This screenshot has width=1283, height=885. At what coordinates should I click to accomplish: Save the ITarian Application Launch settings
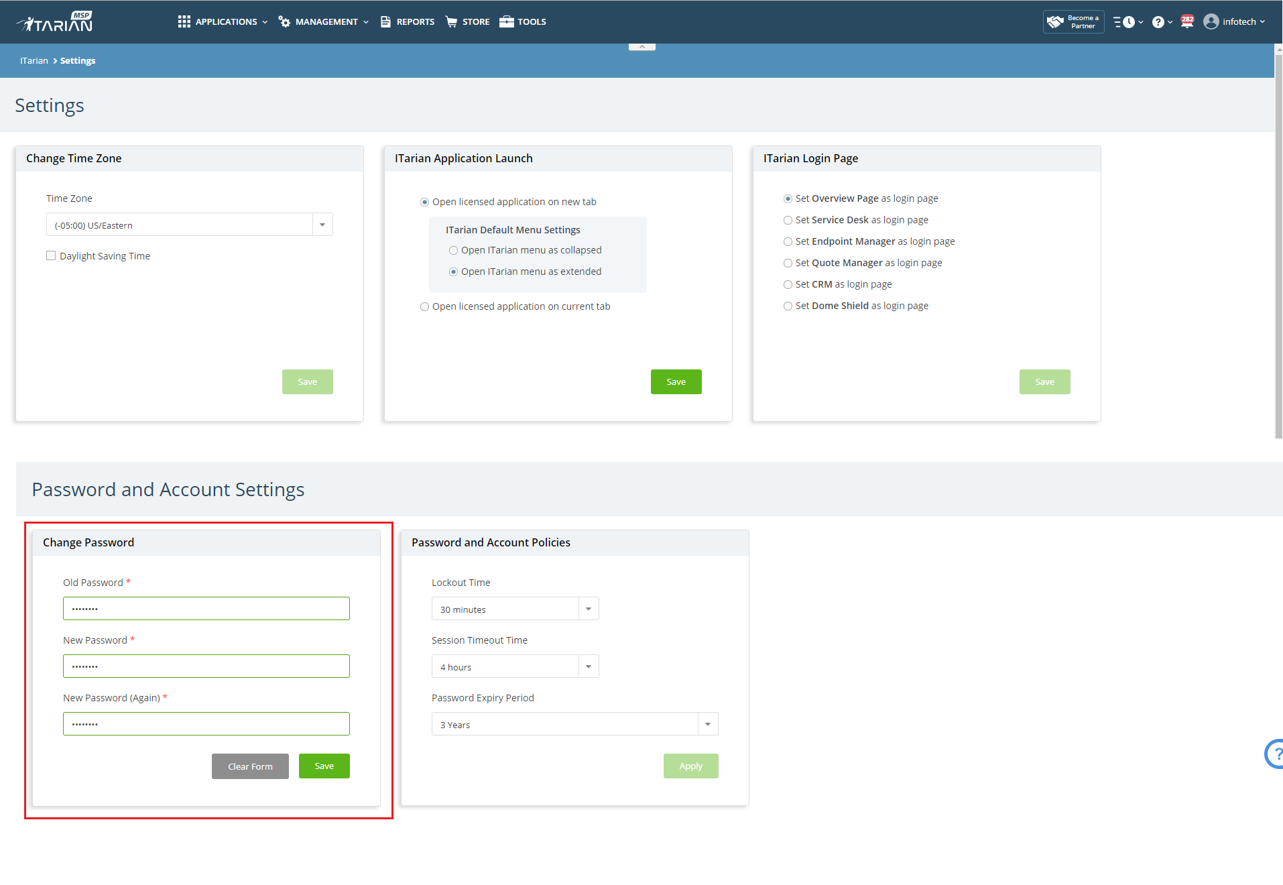(676, 381)
